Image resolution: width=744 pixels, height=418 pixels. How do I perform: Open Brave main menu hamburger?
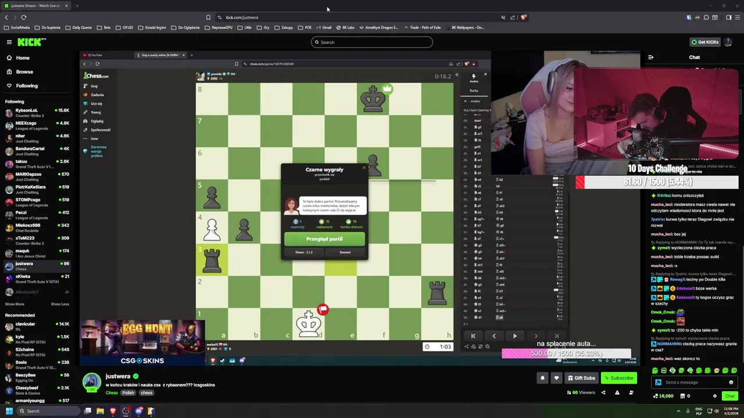coord(737,17)
